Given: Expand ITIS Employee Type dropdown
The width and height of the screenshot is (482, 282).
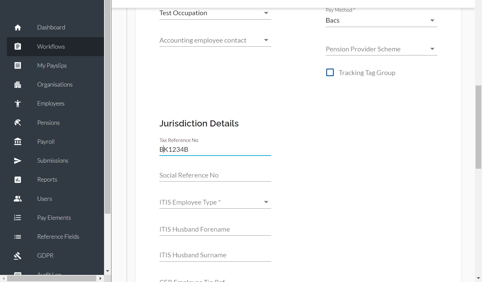Looking at the screenshot, I should click(215, 202).
